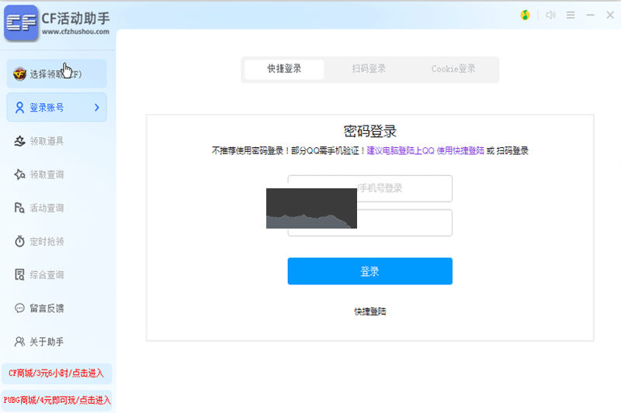Click the CF活动助手 title text
This screenshot has height=413, width=621.
tap(75, 18)
